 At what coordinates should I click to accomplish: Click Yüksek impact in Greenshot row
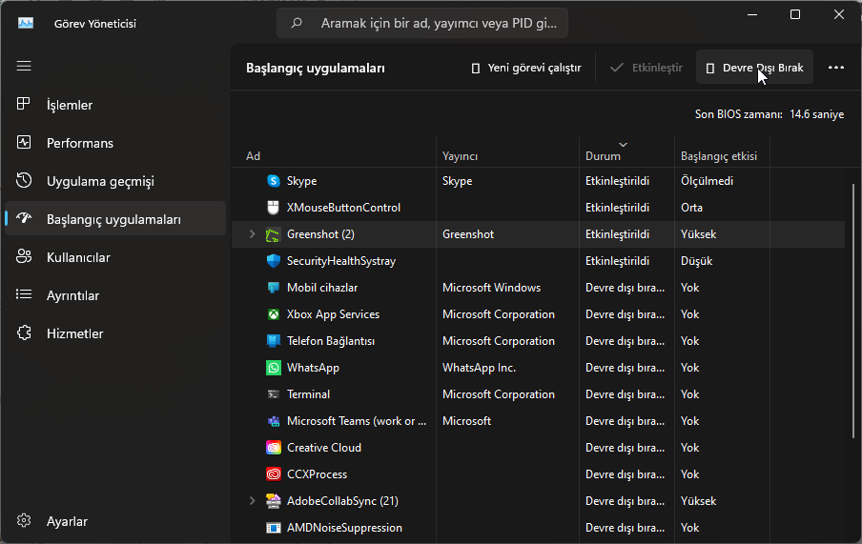coord(698,234)
